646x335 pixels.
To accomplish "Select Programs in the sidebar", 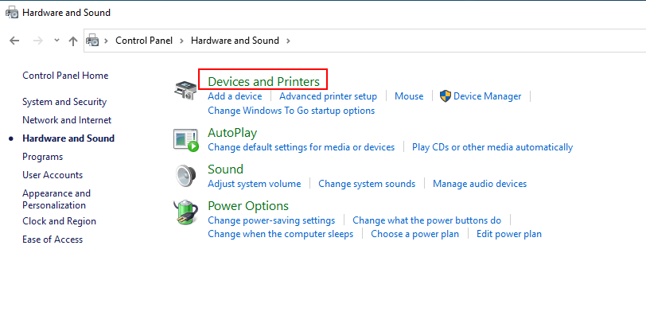I will (x=42, y=157).
